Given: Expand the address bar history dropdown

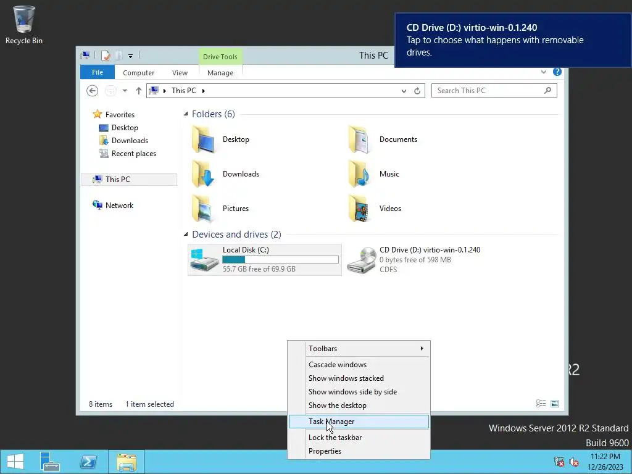Looking at the screenshot, I should click(404, 91).
